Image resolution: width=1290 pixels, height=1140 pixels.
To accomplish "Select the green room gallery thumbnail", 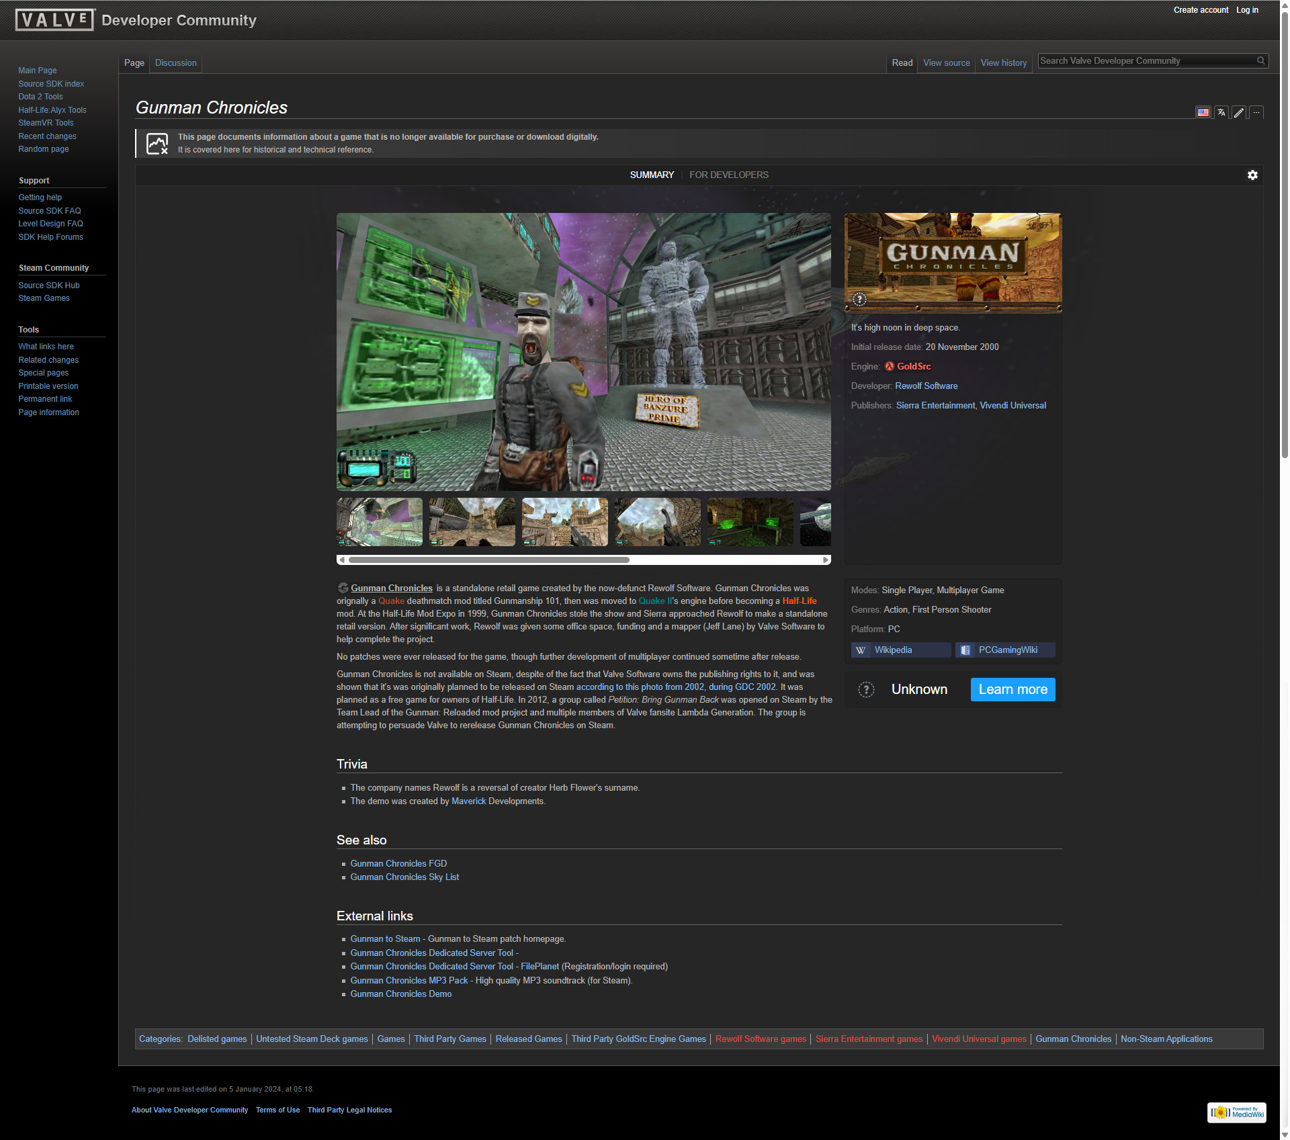I will [x=750, y=522].
